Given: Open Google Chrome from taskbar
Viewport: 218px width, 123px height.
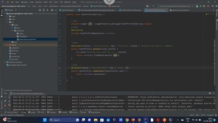Looking at the screenshot, I should pos(127,120).
